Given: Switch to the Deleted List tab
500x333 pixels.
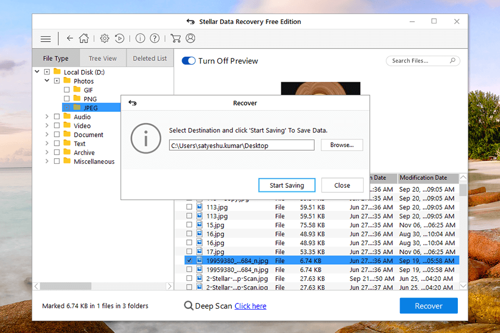Looking at the screenshot, I should 149,59.
